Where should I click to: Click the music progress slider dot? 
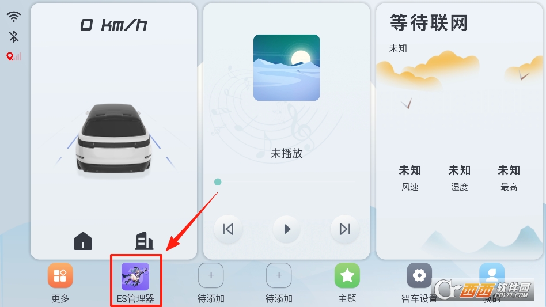point(218,182)
